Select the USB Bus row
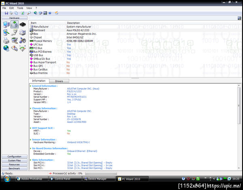The height and width of the screenshot is (190, 243). [135, 55]
